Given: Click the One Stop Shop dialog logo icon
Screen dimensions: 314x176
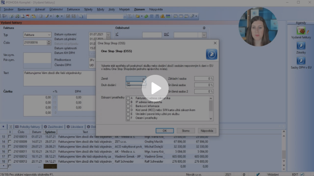Looking at the screenshot, I should [x=211, y=54].
